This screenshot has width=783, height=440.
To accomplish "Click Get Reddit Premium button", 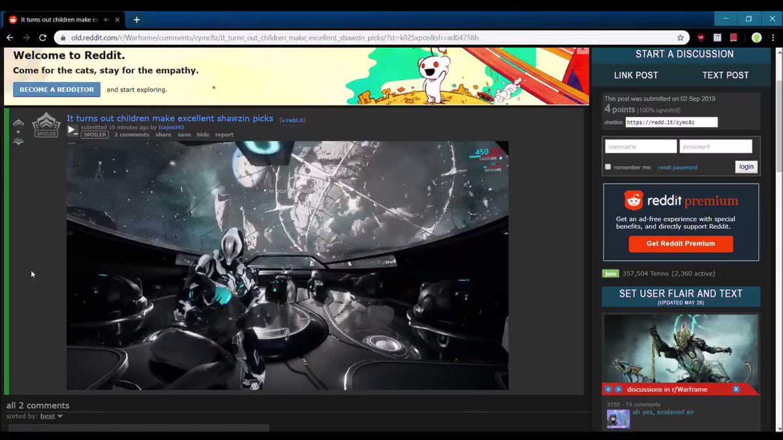I will point(681,244).
